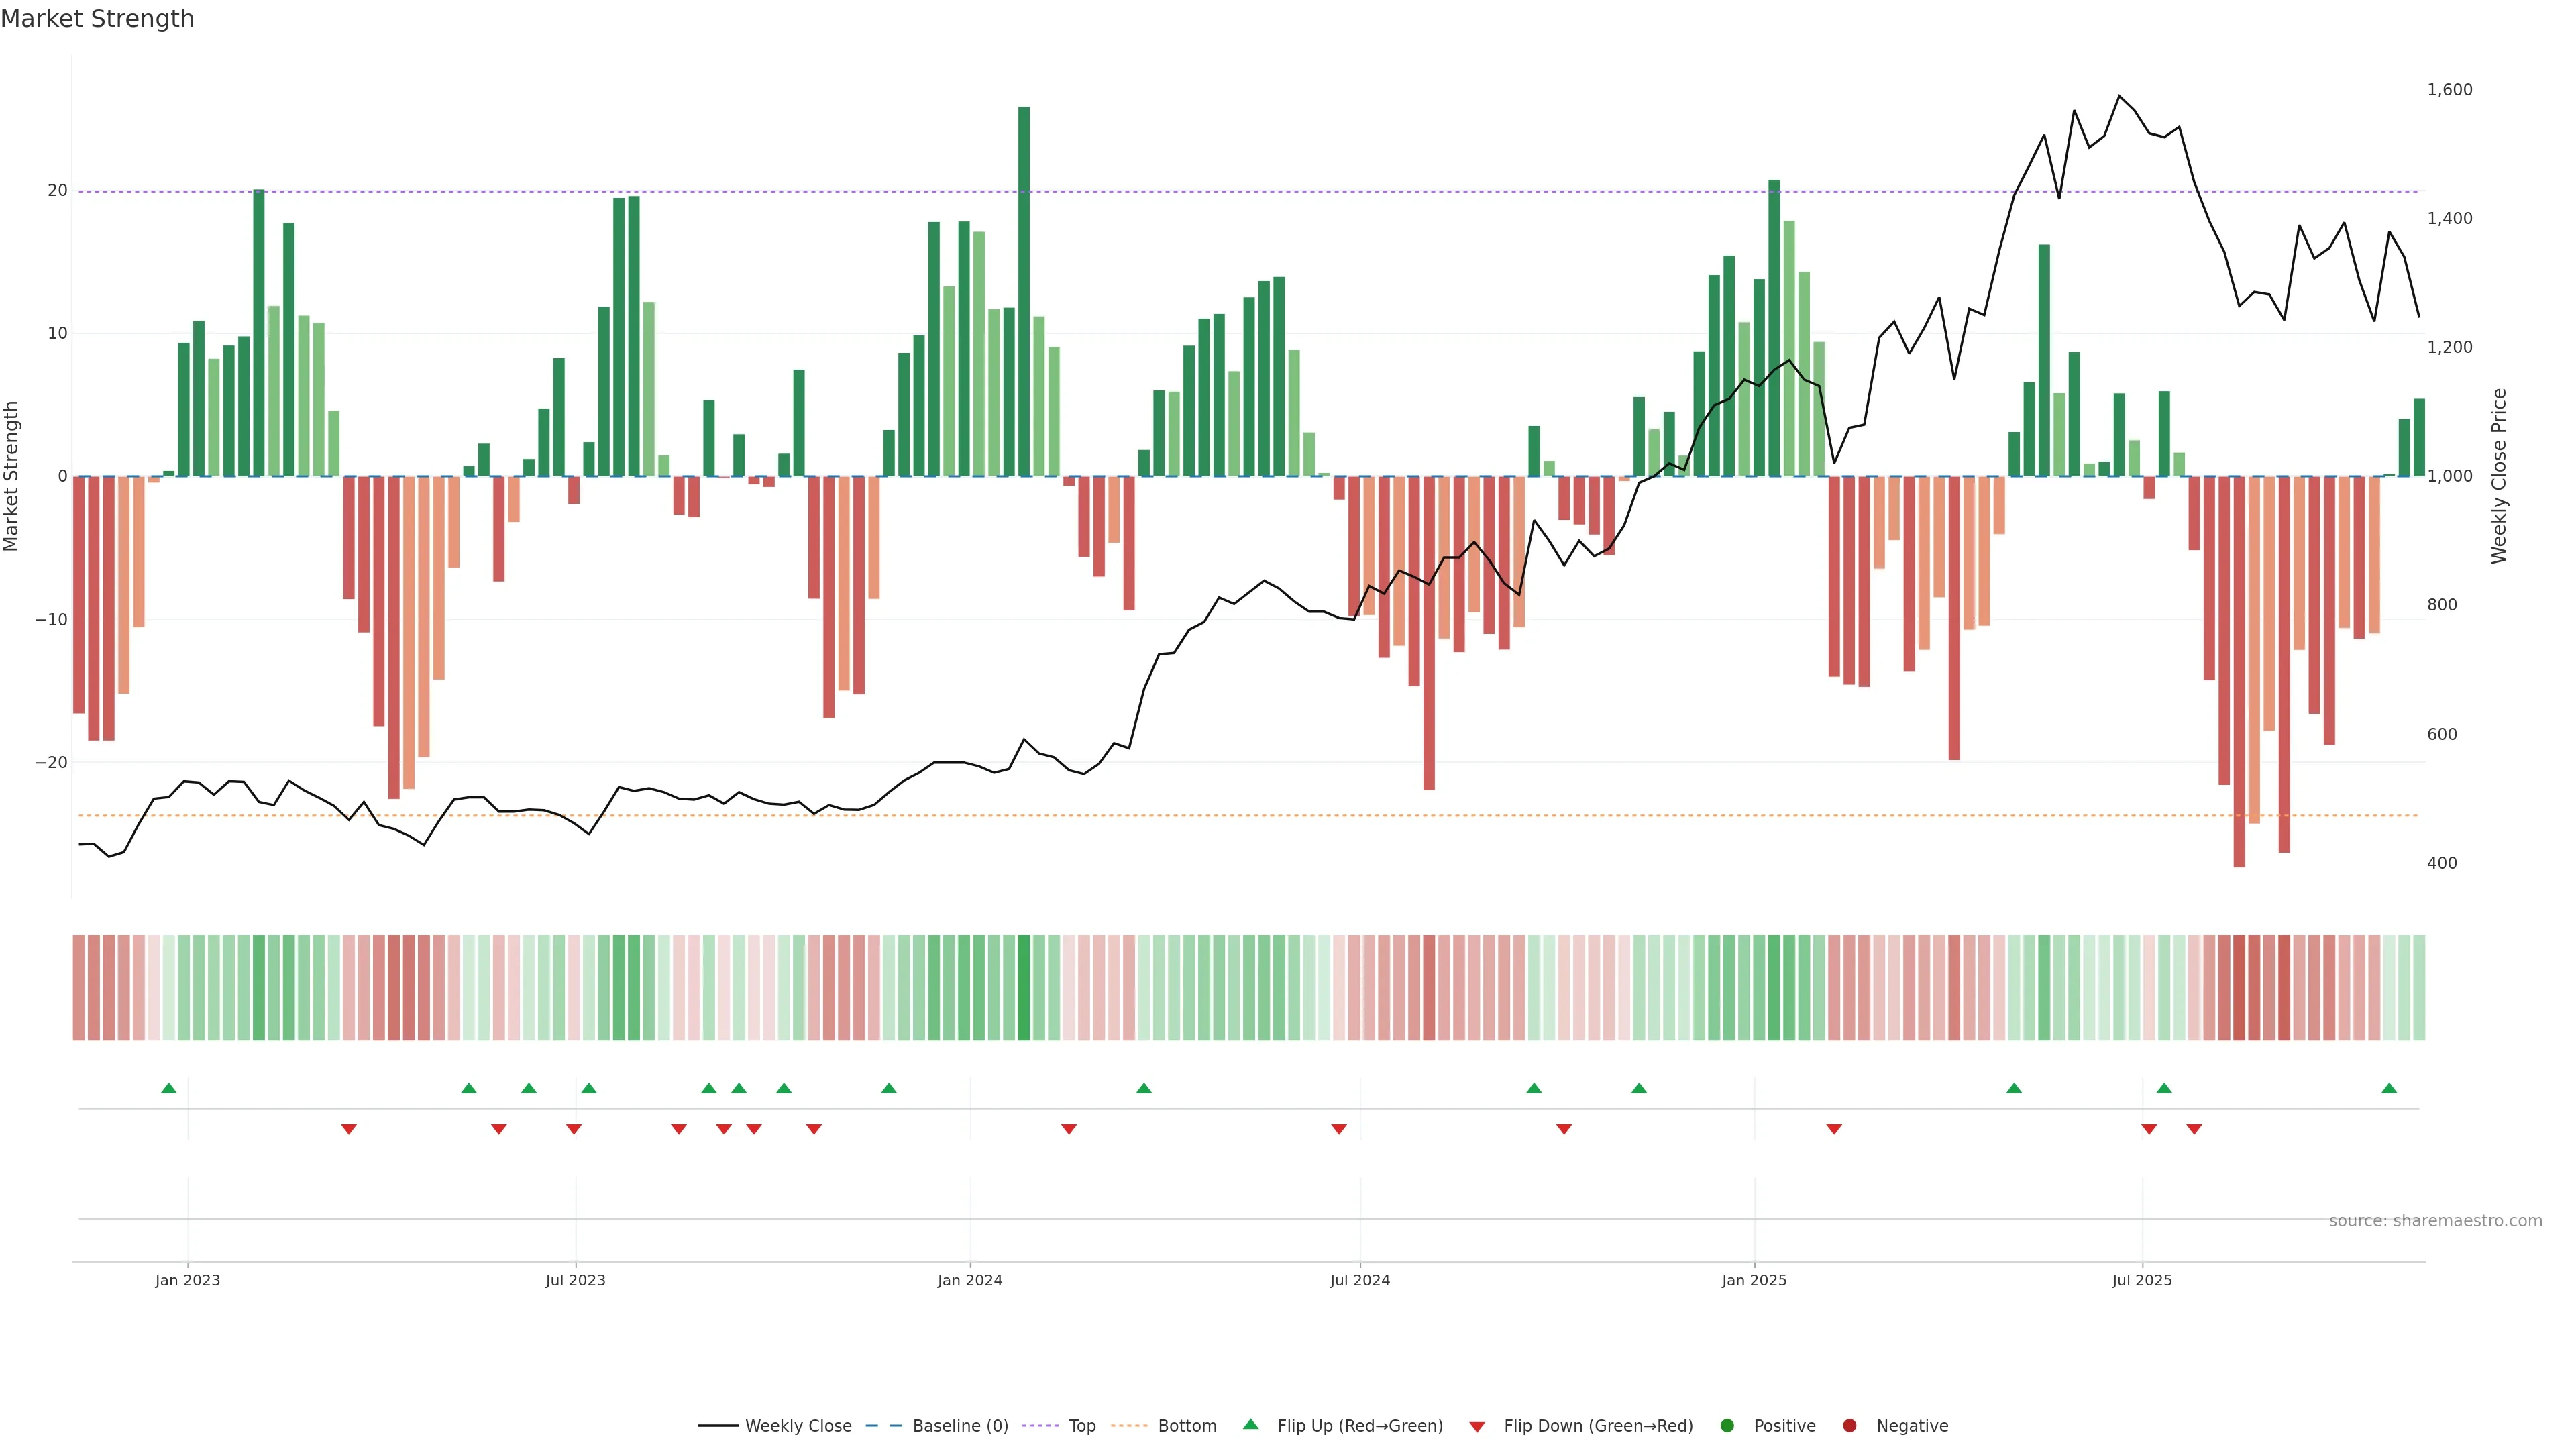
Task: Click the Weekly Close Price right axis title
Action: click(x=2499, y=476)
